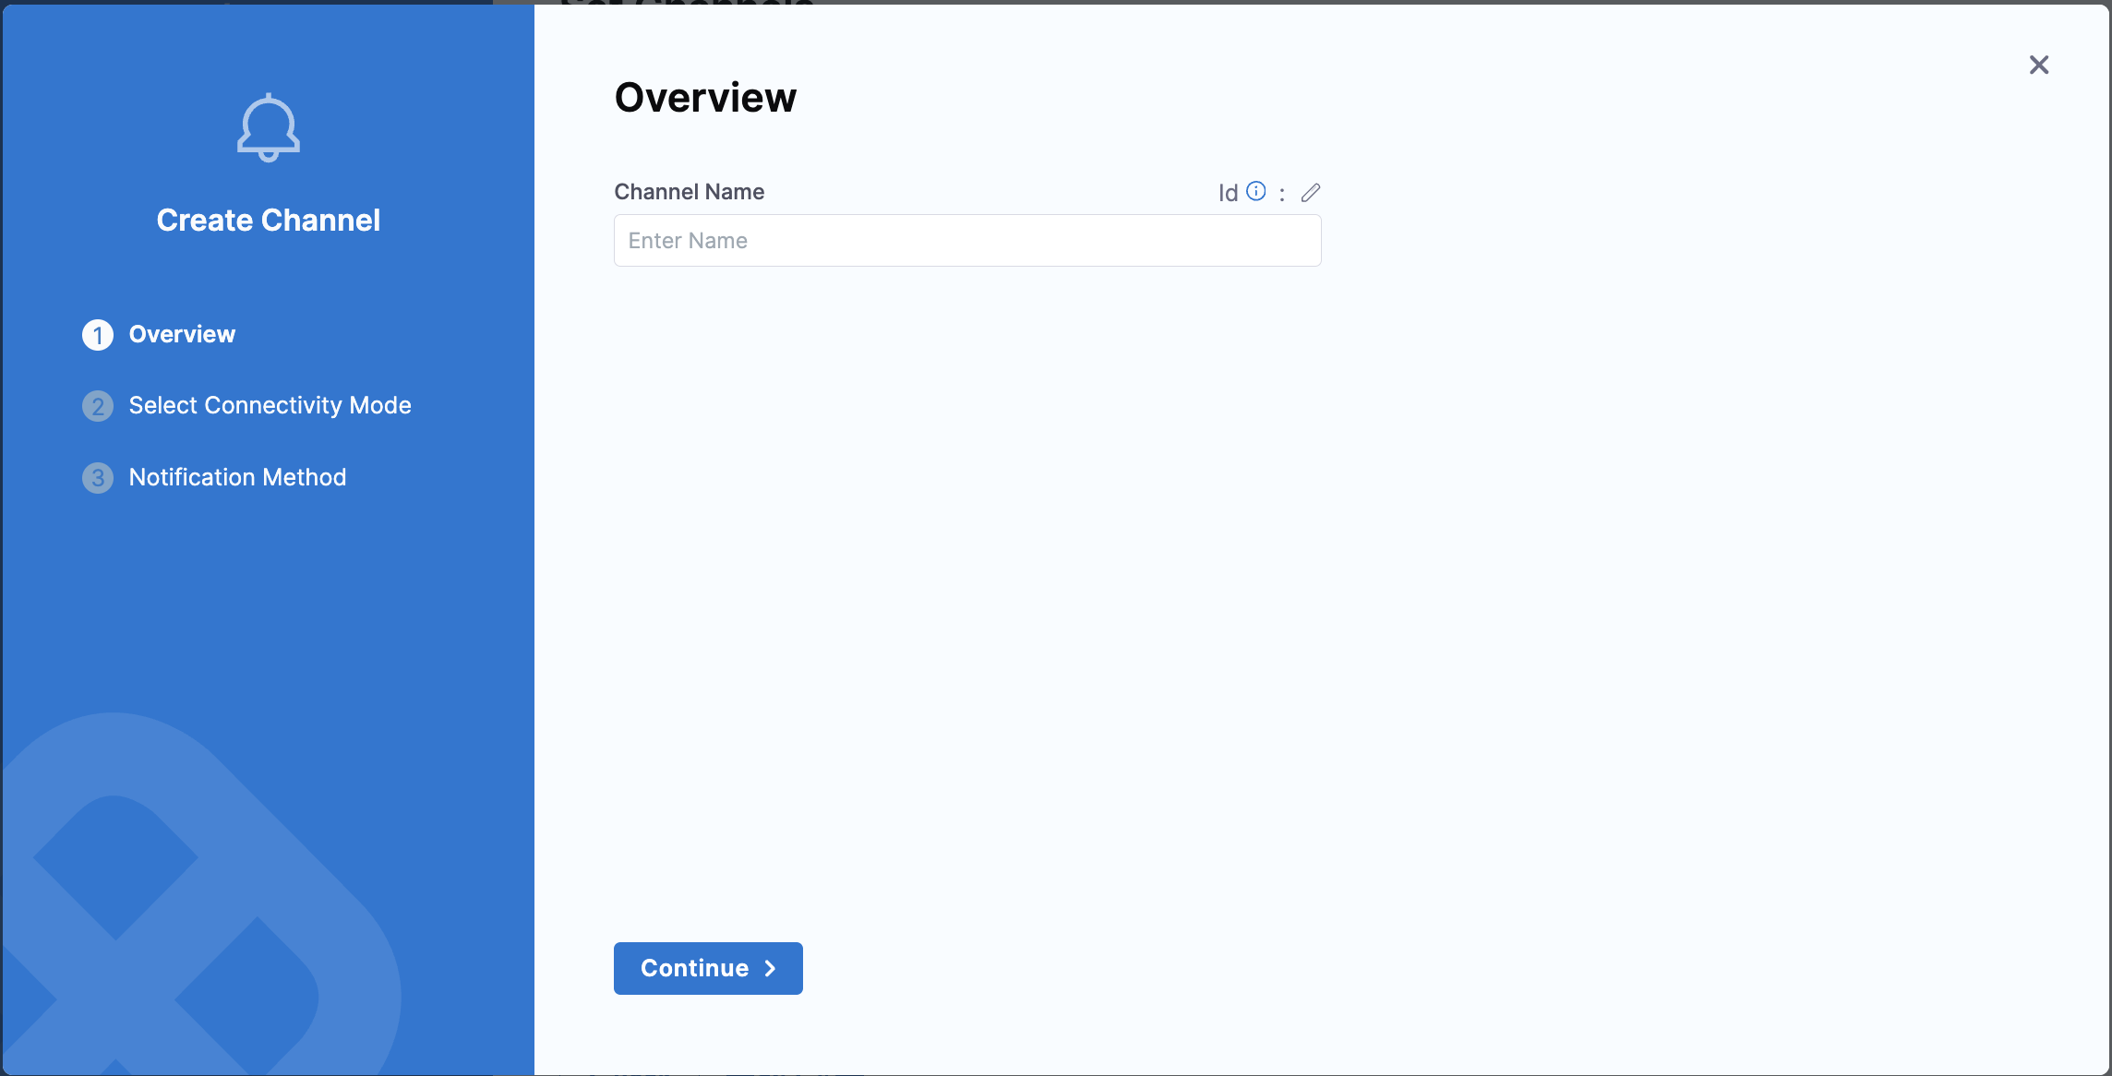Go to the Overview step

point(182,334)
